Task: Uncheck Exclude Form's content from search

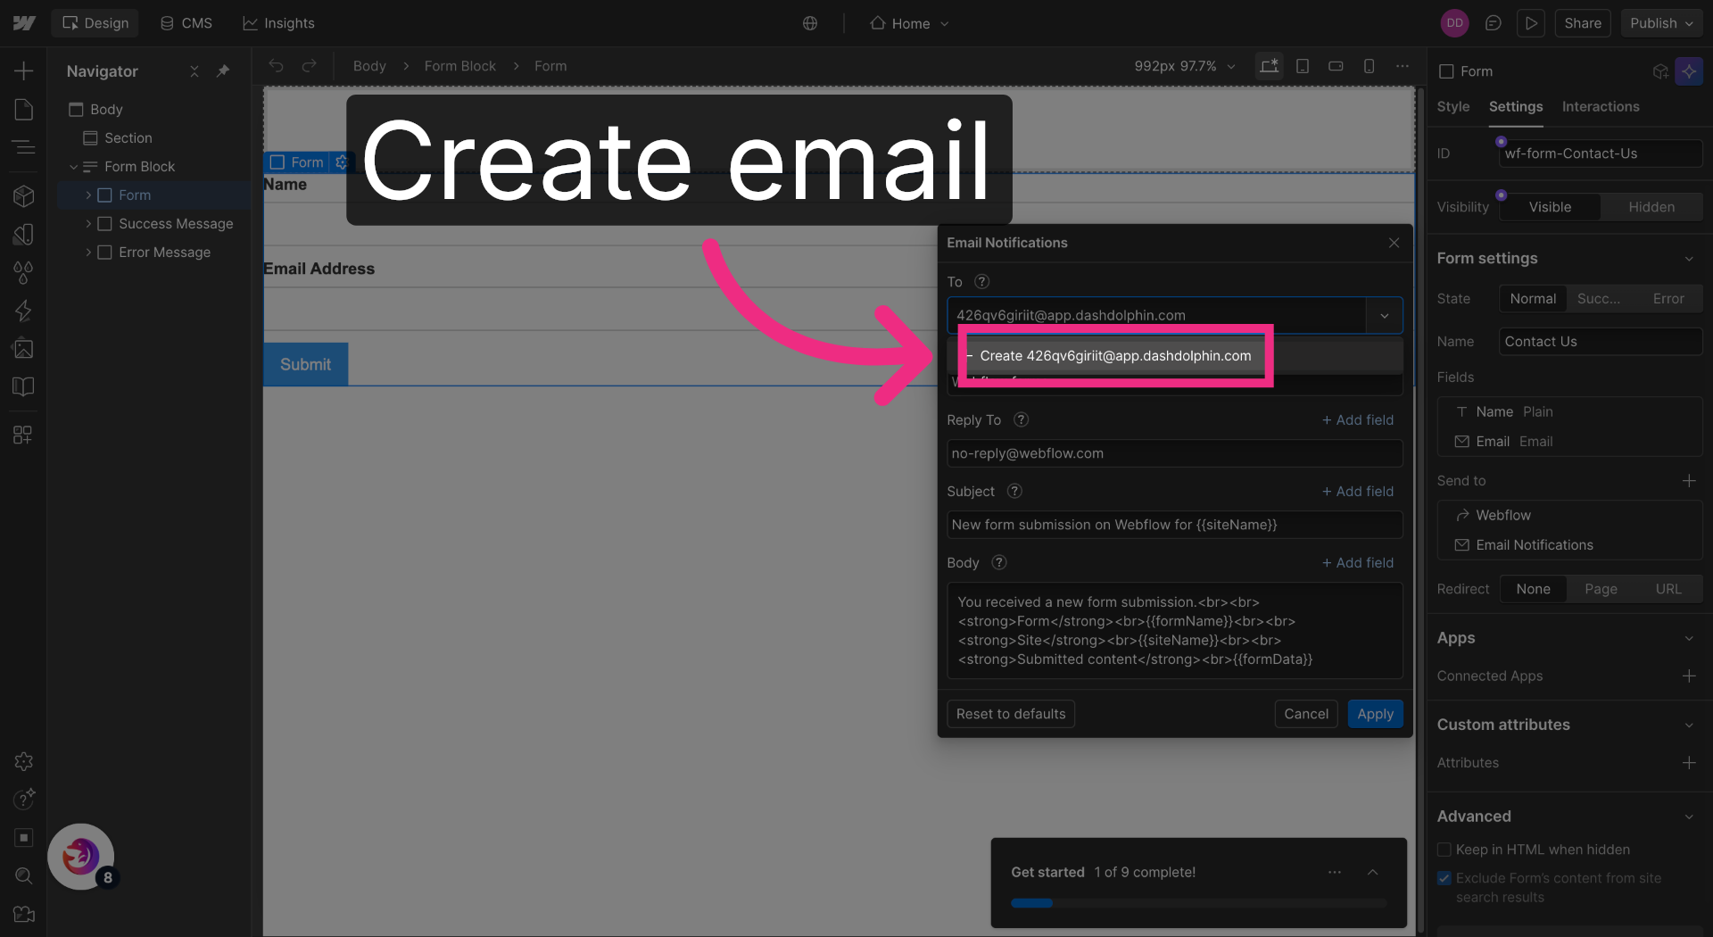Action: [1444, 878]
